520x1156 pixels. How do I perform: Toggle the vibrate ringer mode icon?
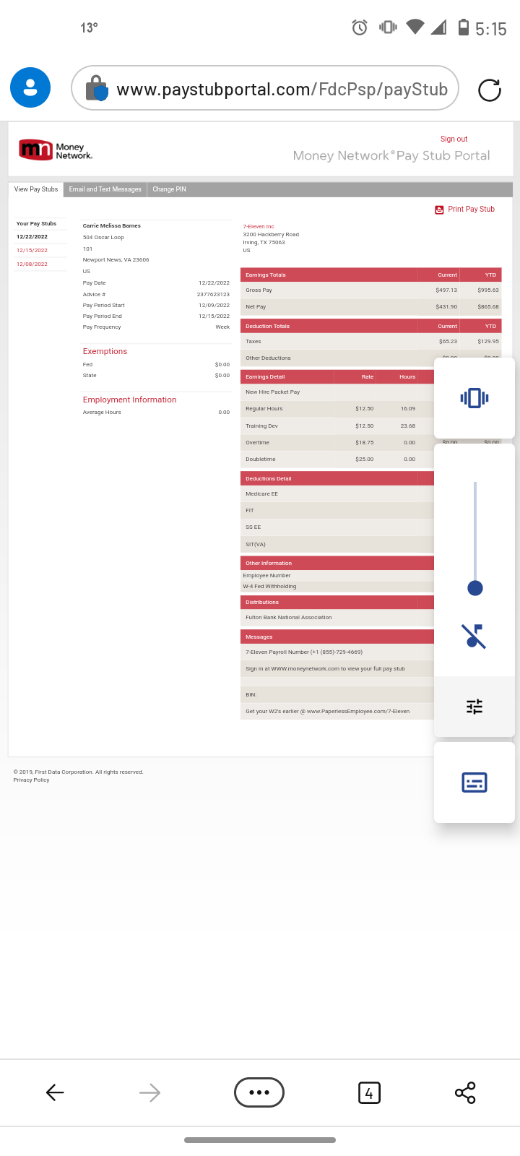point(474,397)
